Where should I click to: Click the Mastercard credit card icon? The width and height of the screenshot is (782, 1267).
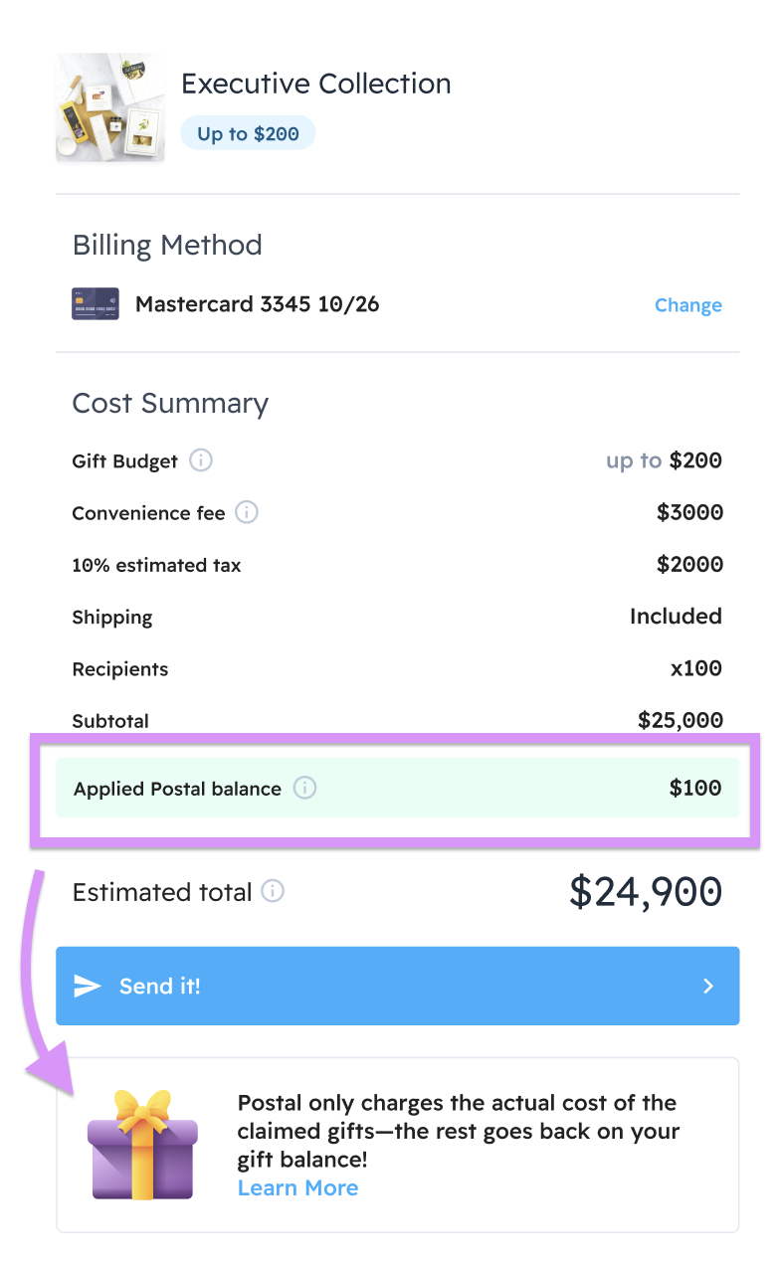tap(96, 304)
